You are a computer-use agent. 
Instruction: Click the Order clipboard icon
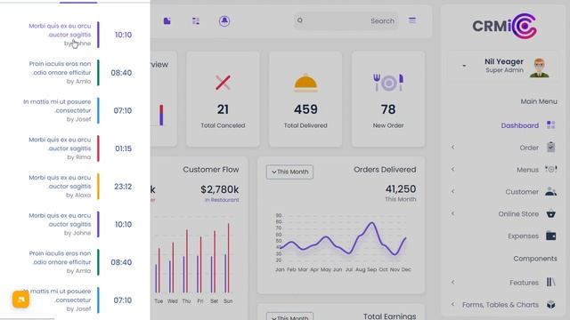point(550,147)
